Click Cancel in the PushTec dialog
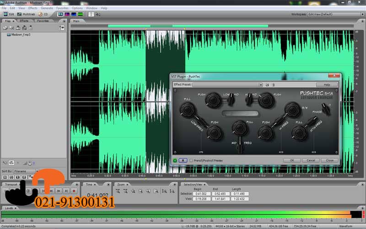The image size is (366, 229). tap(311, 161)
